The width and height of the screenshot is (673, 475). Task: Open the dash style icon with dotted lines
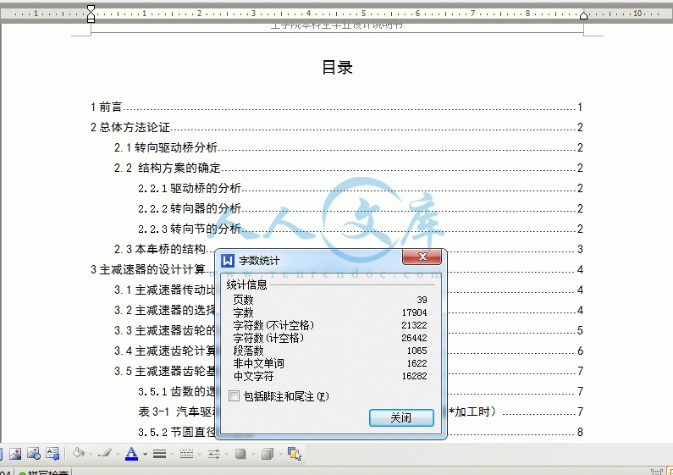pyautogui.click(x=187, y=454)
